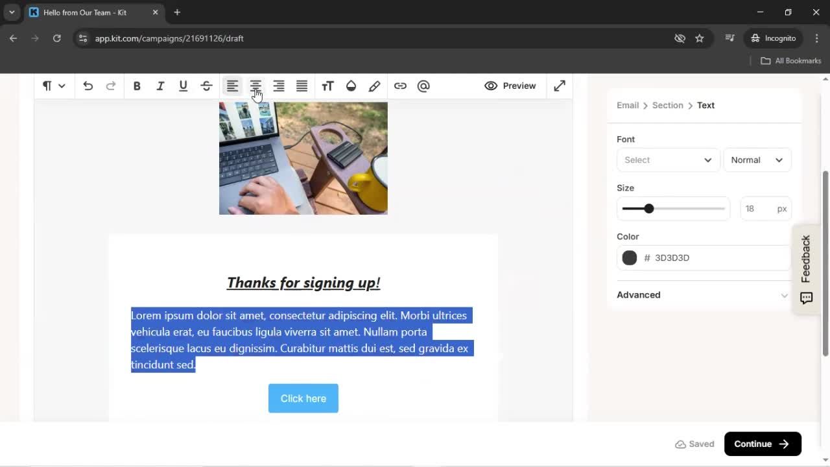Screen dimensions: 830x467
Task: Click the Continue button
Action: (763, 444)
